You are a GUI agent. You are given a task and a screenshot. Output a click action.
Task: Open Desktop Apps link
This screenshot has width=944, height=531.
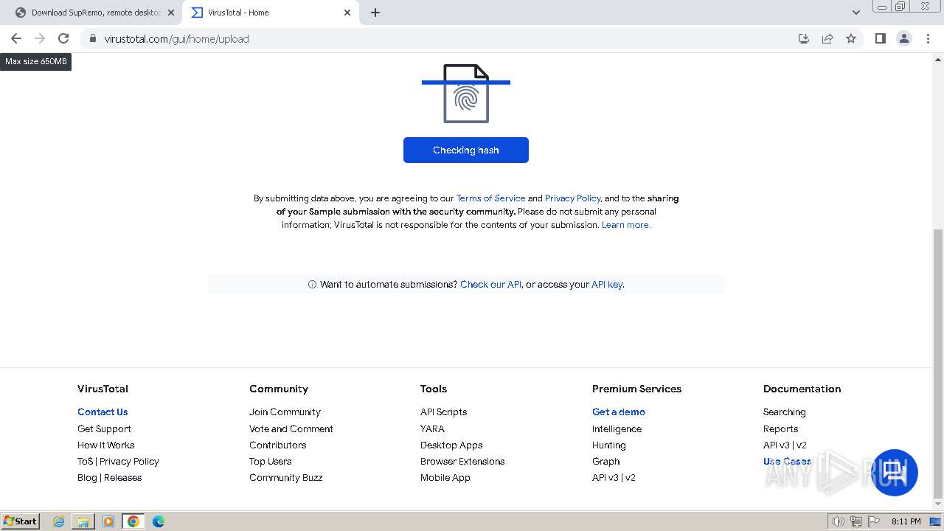tap(451, 445)
